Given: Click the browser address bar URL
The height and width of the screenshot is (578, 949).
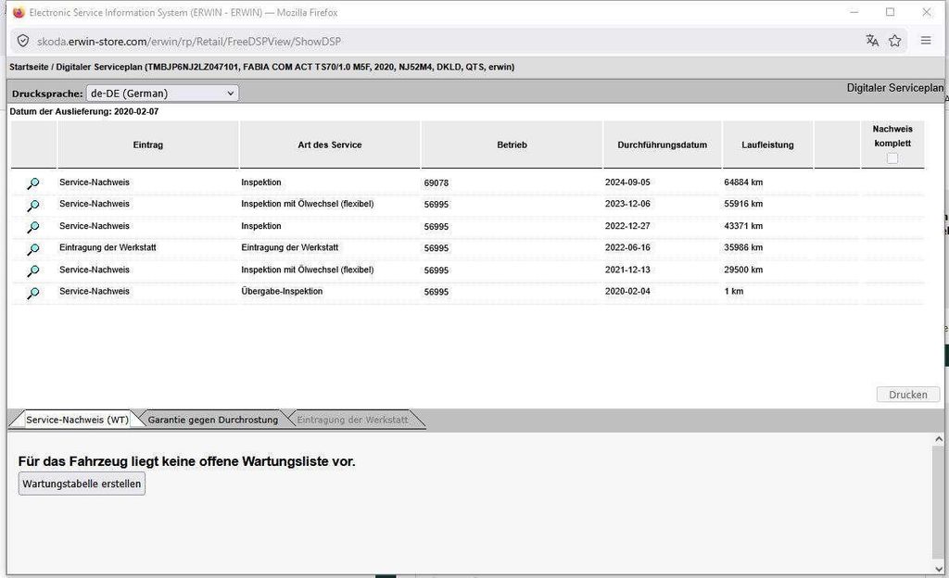Looking at the screenshot, I should pos(189,41).
